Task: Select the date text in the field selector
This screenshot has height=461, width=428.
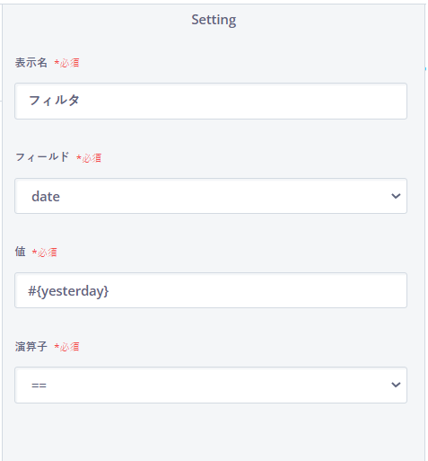Action: coord(46,197)
